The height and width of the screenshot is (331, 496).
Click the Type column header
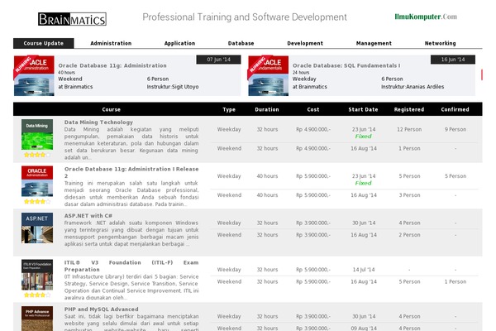click(229, 109)
